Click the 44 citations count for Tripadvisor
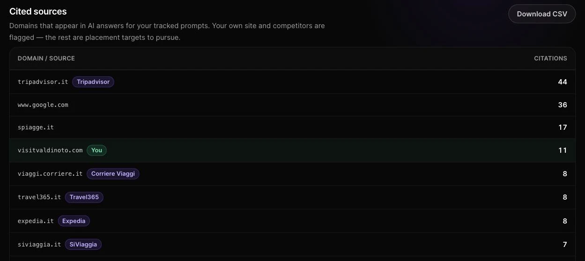 [563, 82]
